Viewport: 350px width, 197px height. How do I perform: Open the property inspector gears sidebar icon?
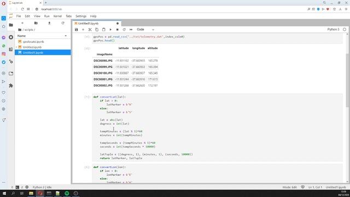point(11,61)
